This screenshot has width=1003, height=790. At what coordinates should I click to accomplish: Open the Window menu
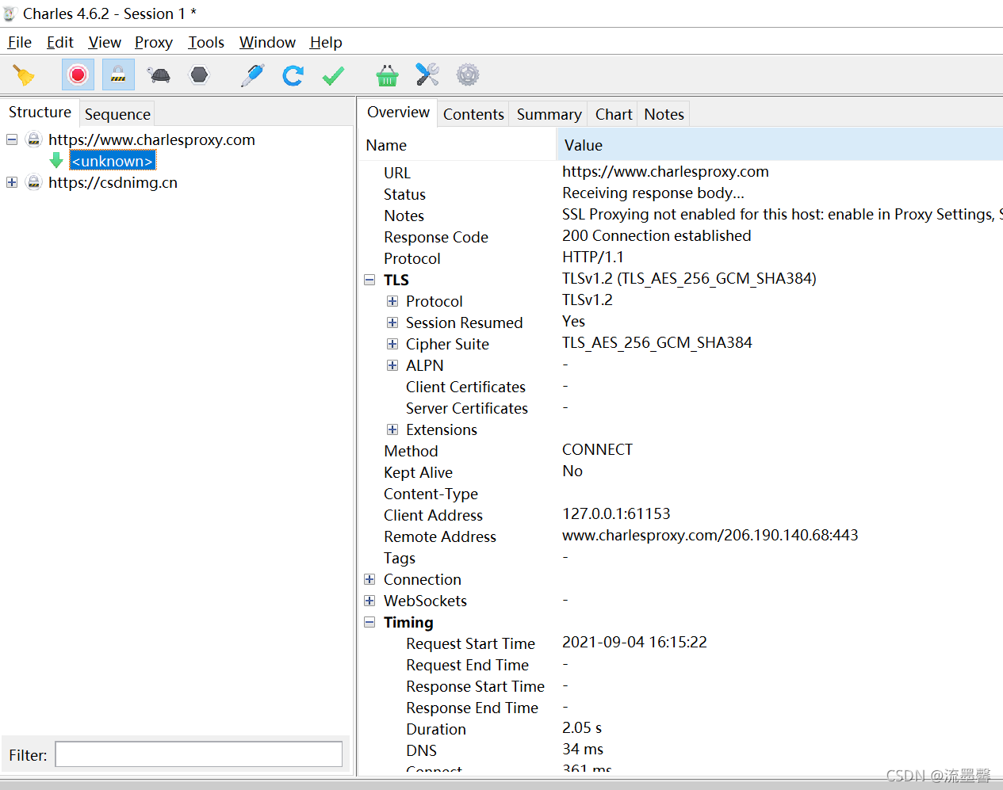point(267,42)
